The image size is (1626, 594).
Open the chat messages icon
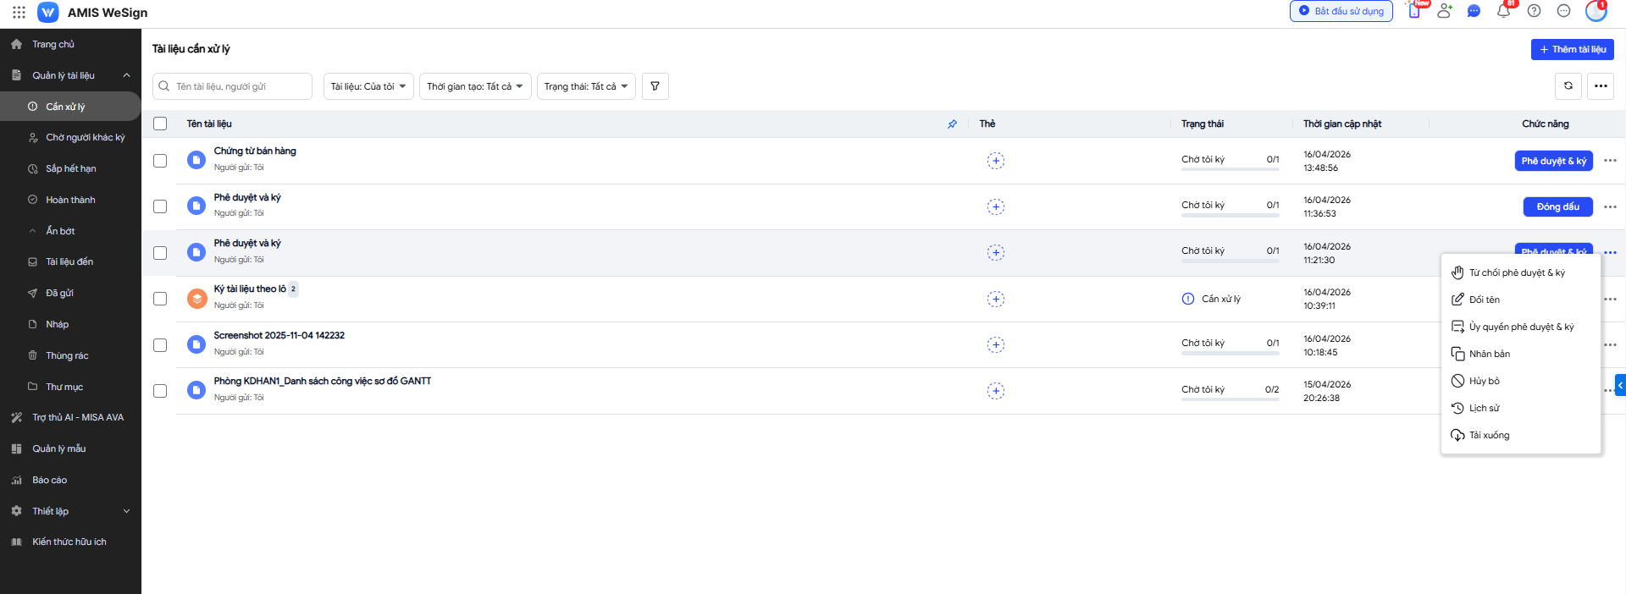point(1474,12)
